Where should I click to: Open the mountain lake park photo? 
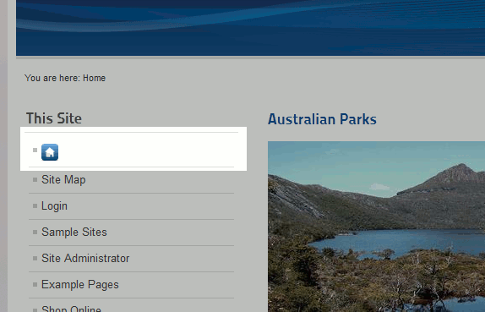click(x=376, y=227)
